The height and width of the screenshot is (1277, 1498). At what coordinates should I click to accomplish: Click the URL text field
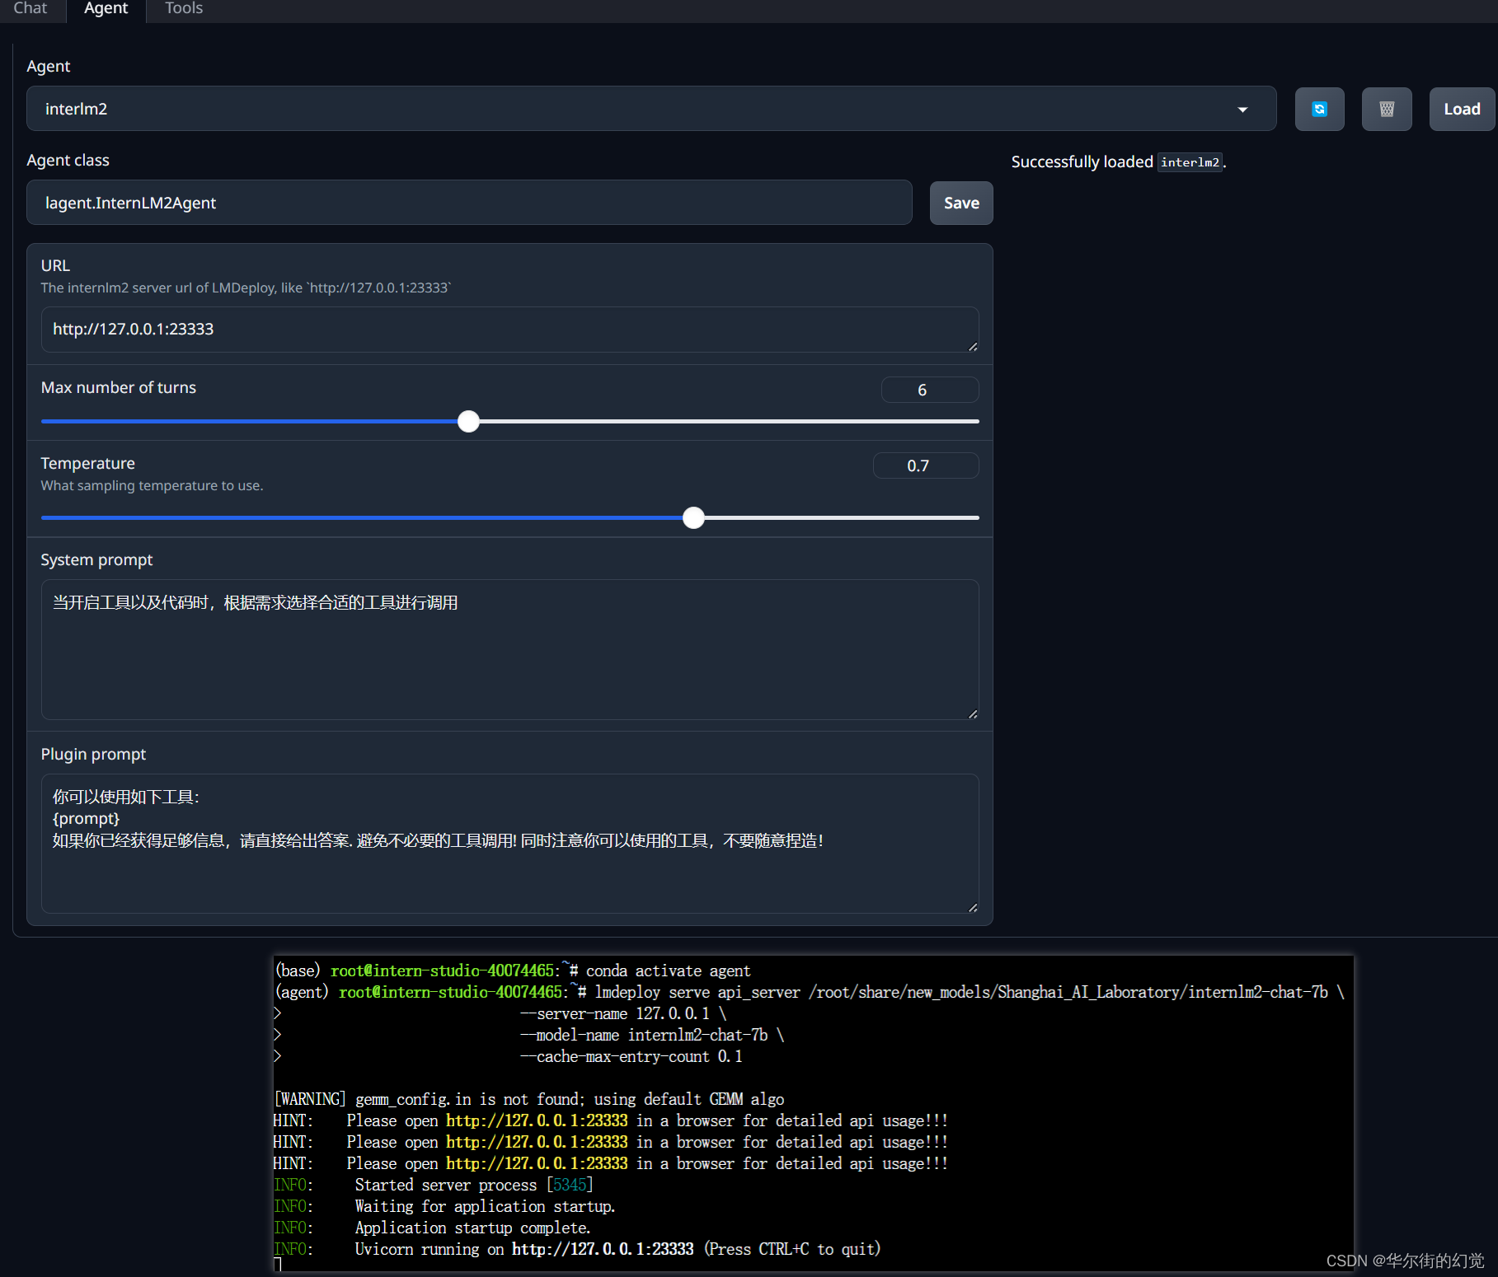(x=510, y=330)
